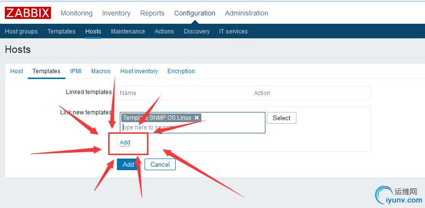Open the Macros tab
The image size is (425, 208).
coord(101,71)
